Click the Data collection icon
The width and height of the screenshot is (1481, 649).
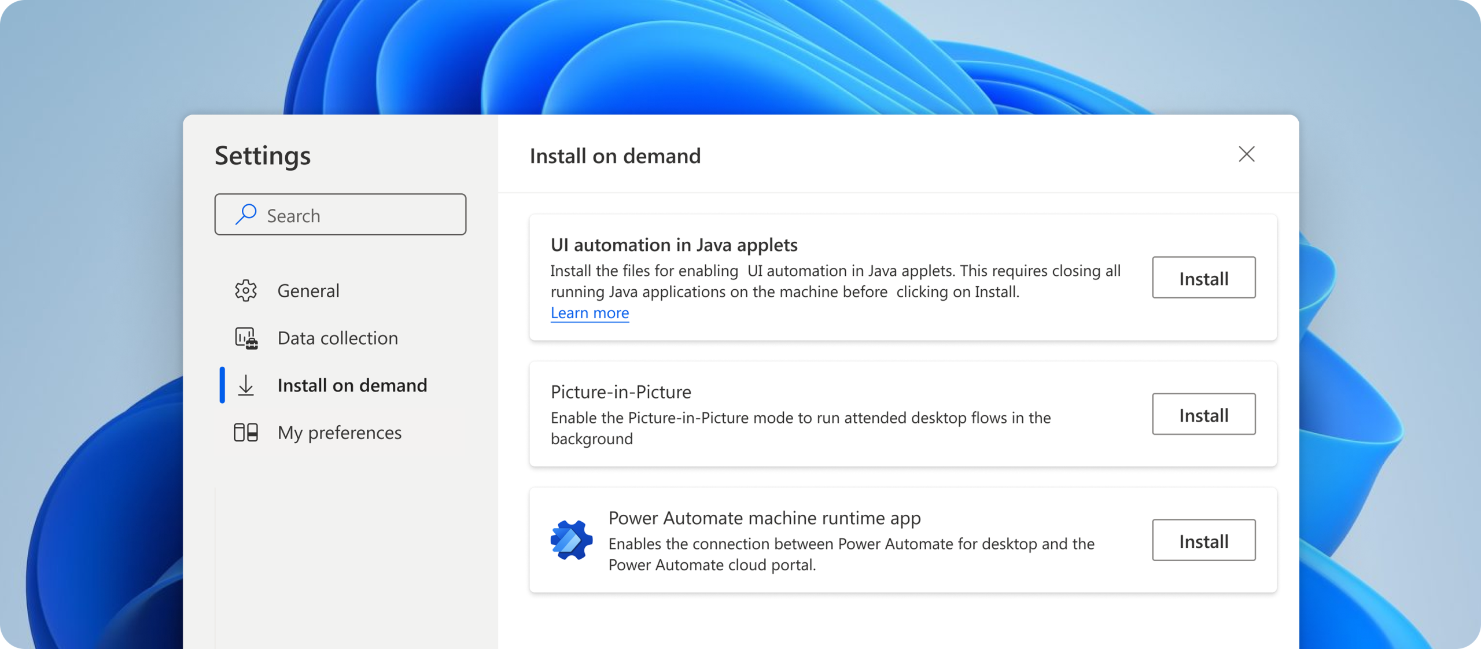[246, 338]
